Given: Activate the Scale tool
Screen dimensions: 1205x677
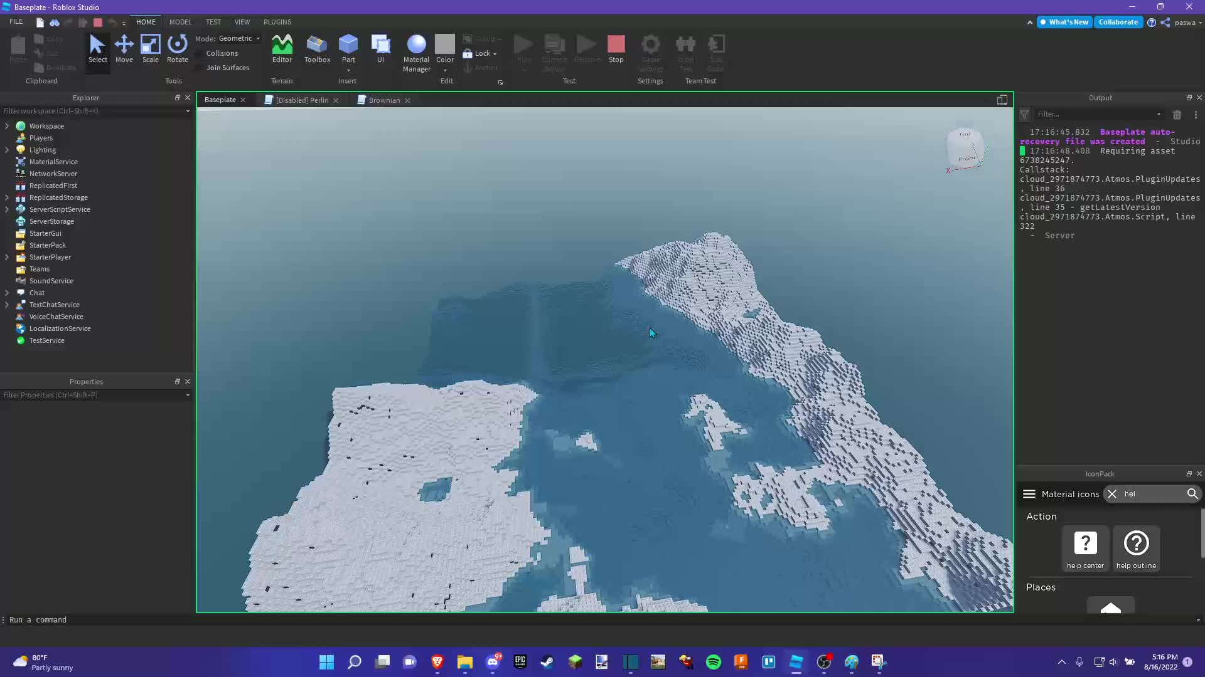Looking at the screenshot, I should click(x=150, y=49).
